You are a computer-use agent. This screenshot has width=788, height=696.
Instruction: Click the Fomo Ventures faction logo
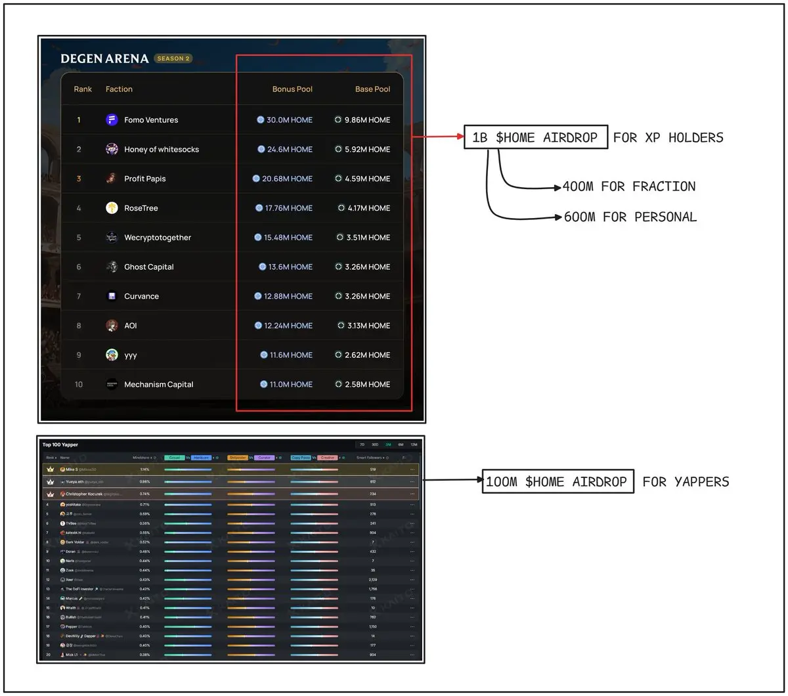tap(112, 120)
